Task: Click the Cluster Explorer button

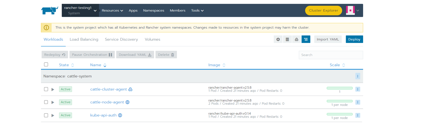Action: point(323,10)
